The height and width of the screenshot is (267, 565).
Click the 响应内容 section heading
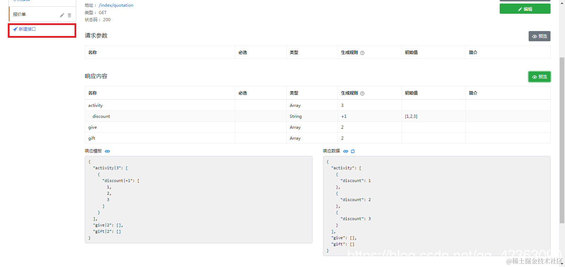click(96, 76)
